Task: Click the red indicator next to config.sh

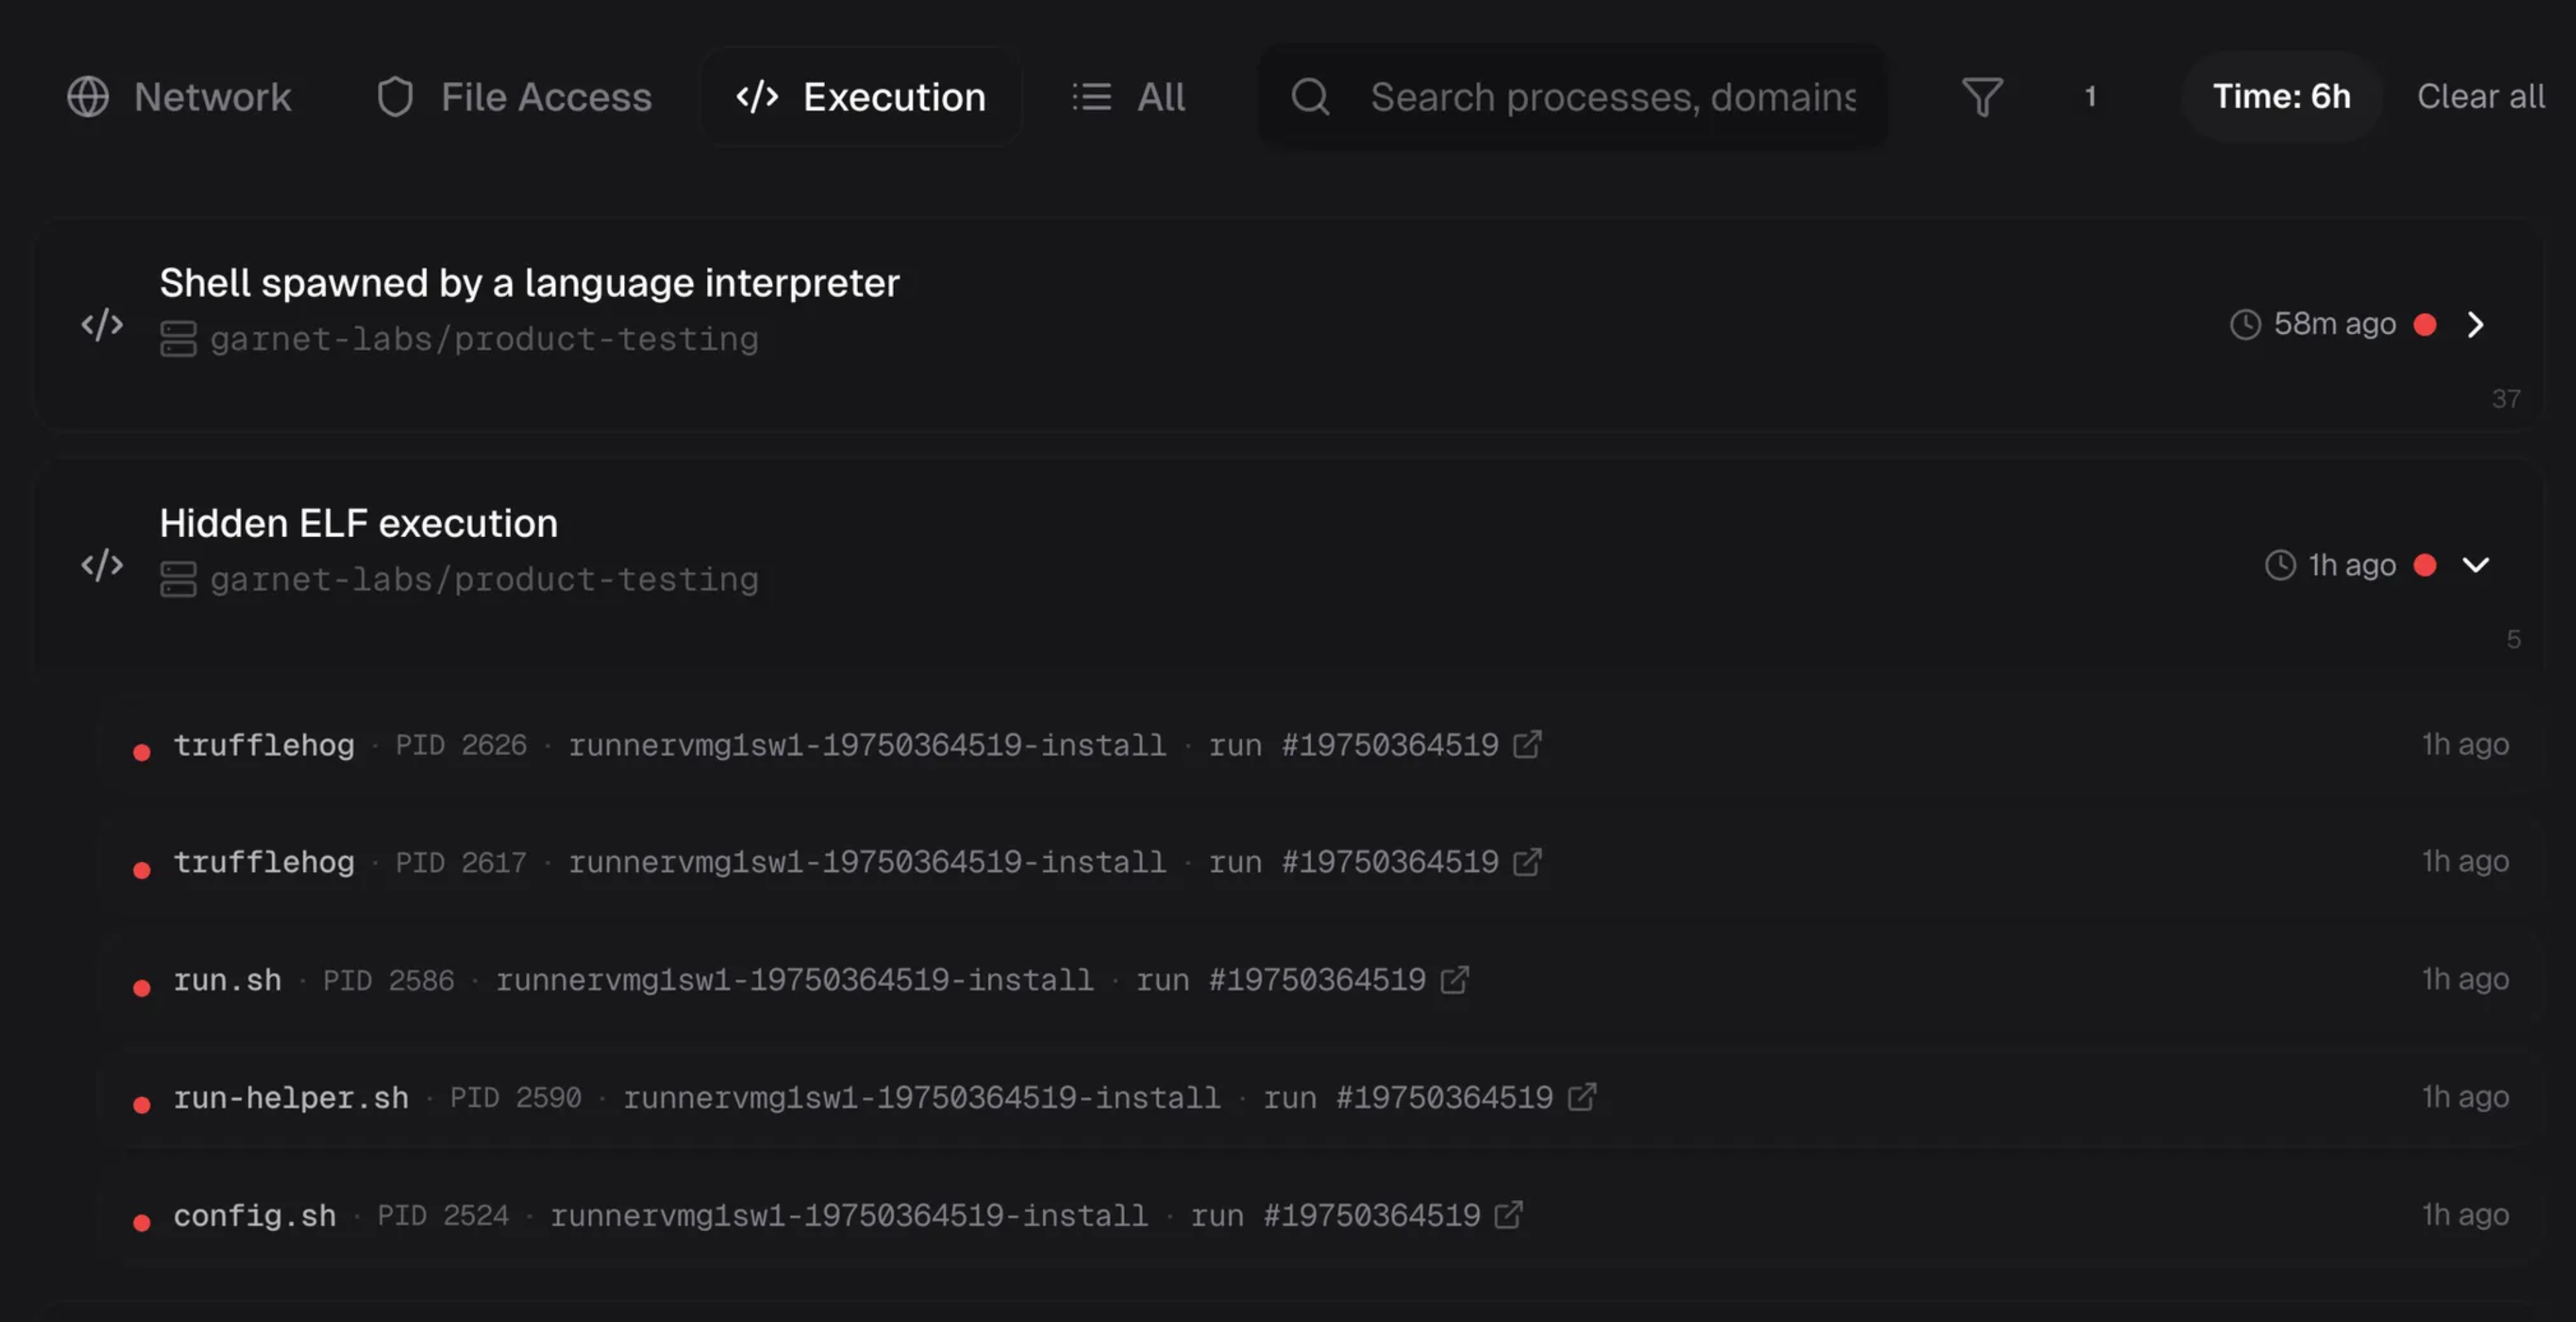Action: pyautogui.click(x=142, y=1221)
